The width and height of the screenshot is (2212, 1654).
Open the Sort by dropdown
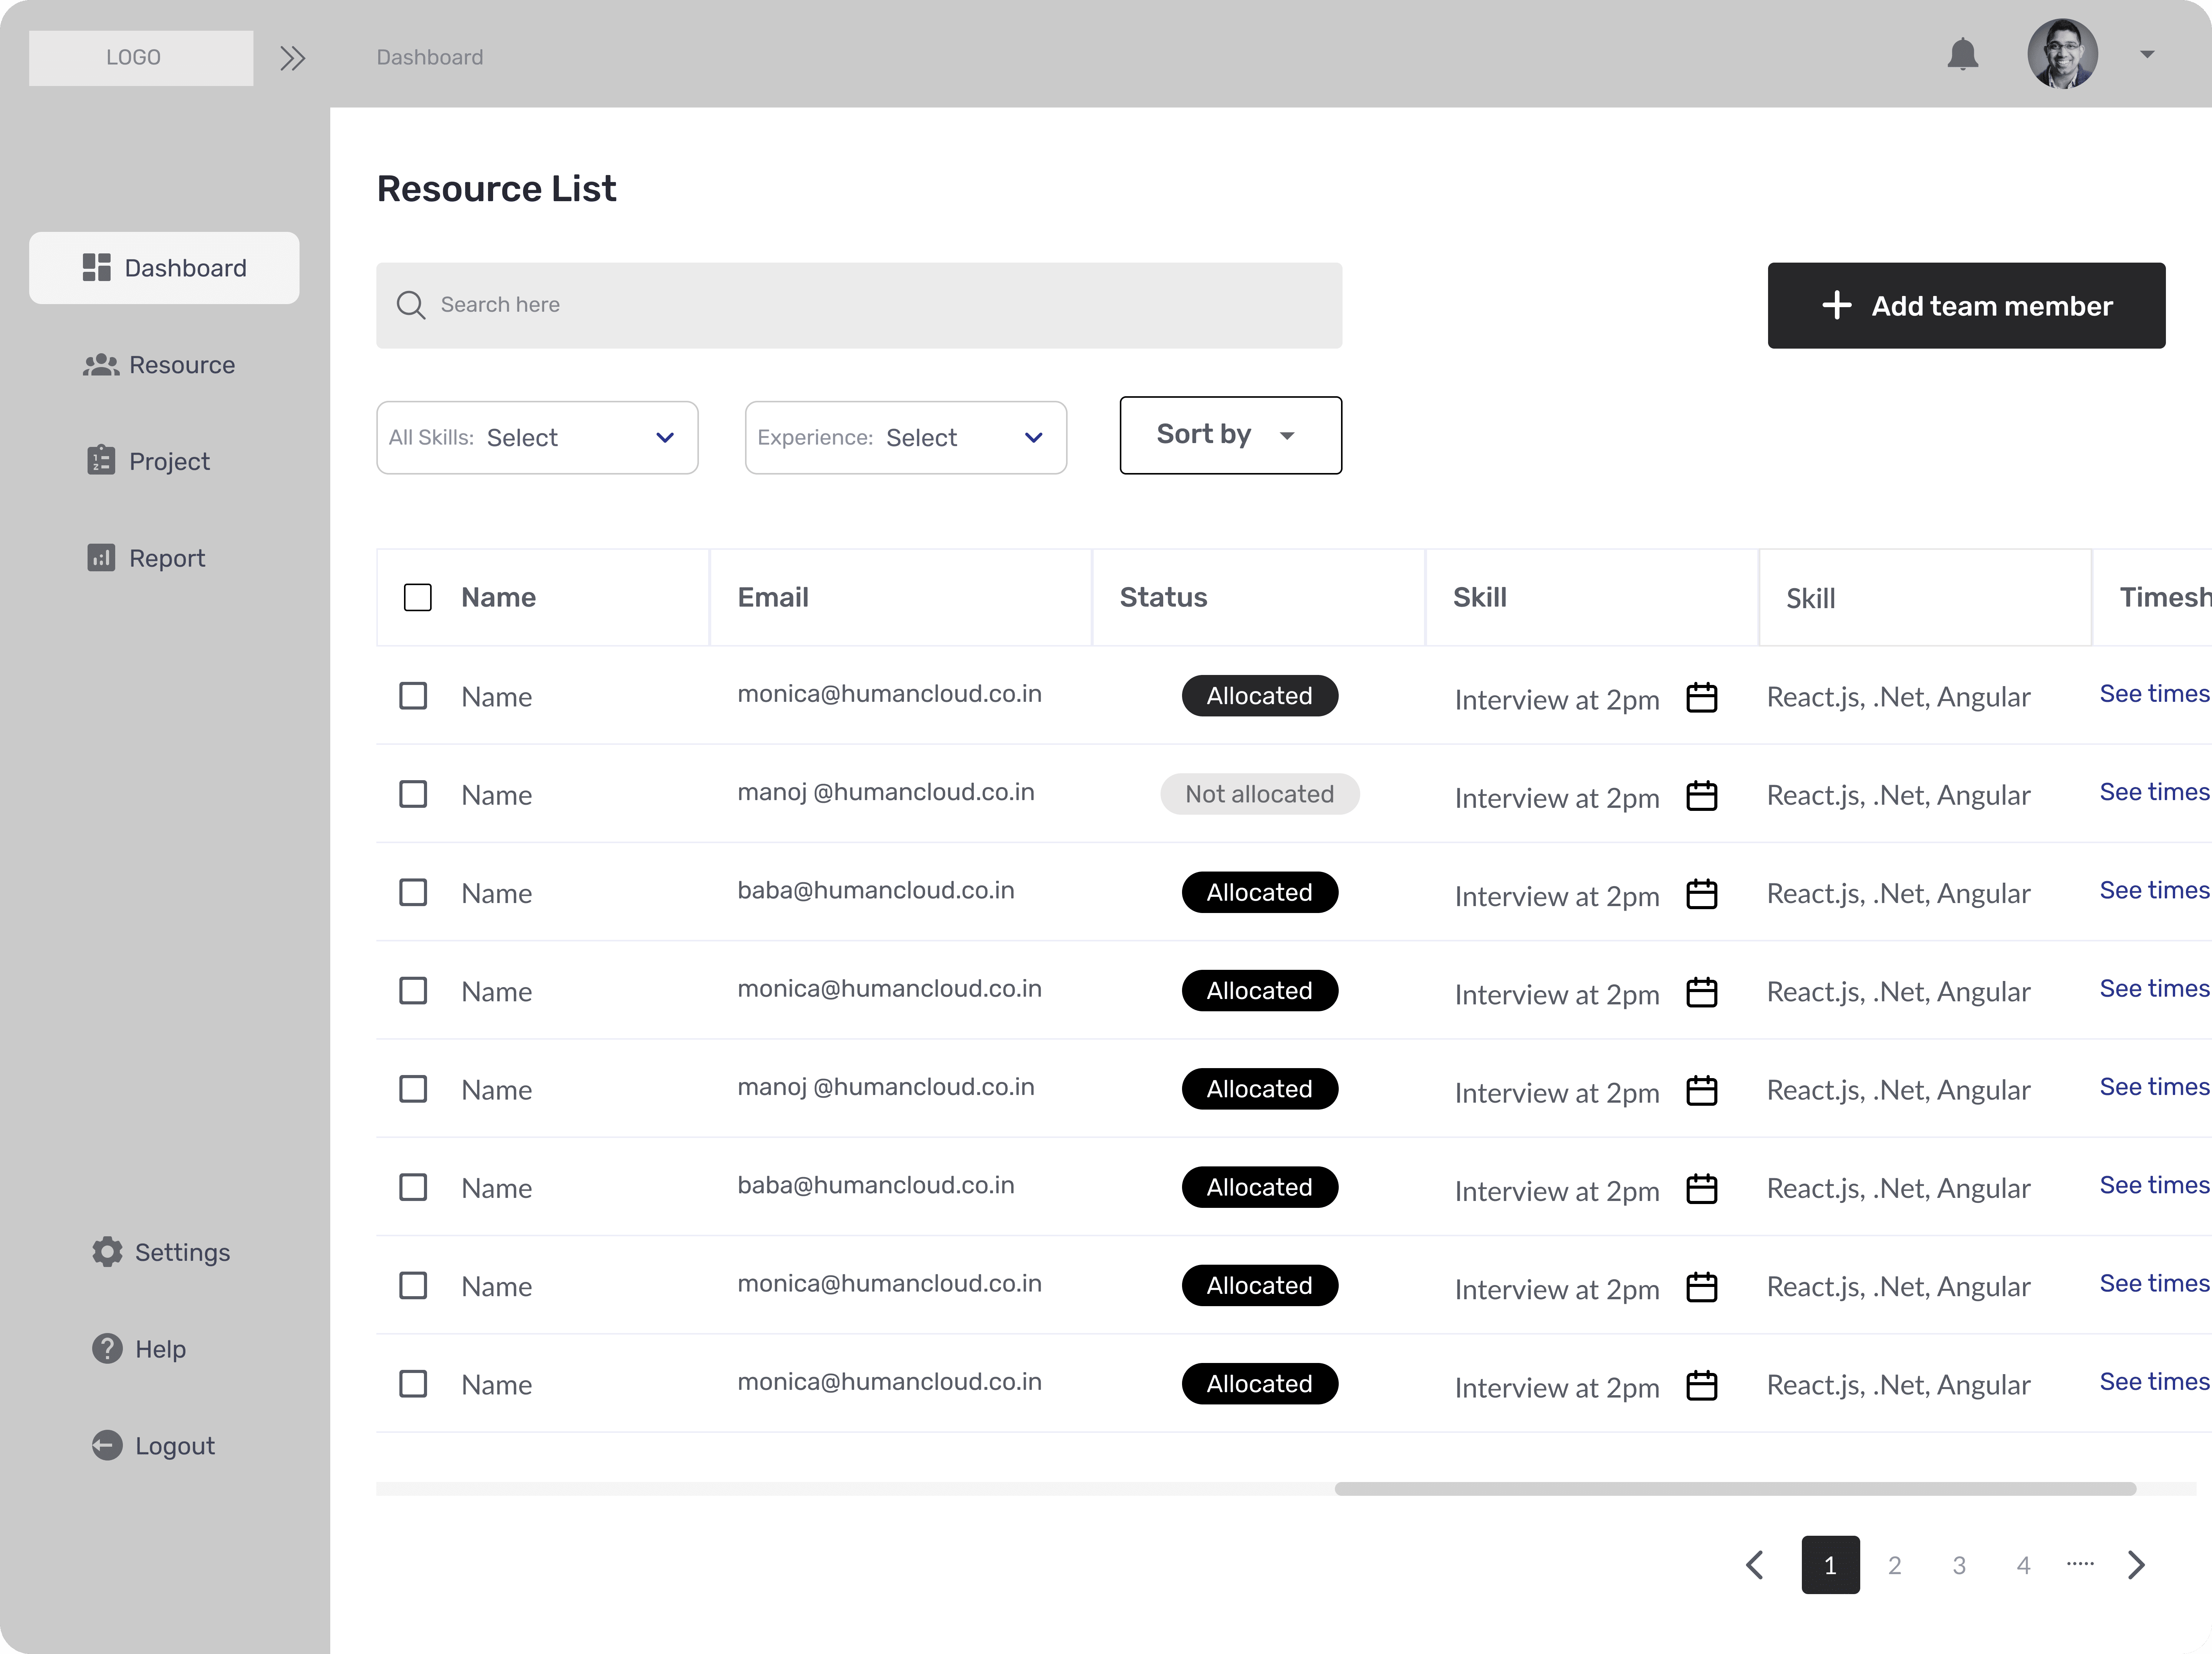point(1231,435)
